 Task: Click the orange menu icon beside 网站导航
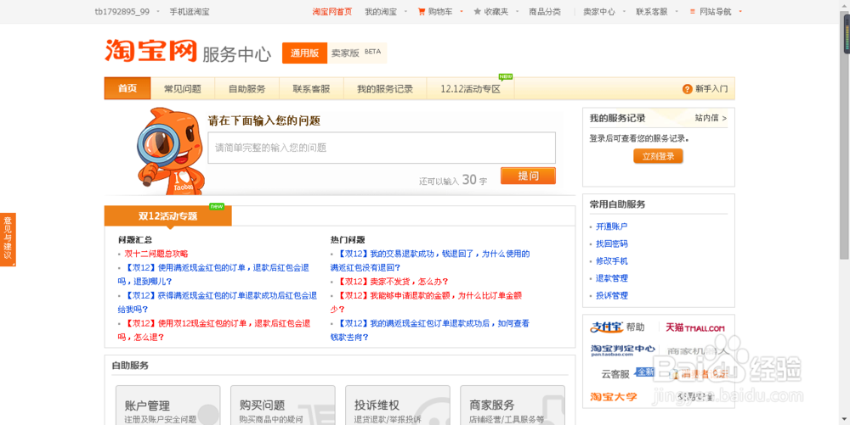coord(692,11)
